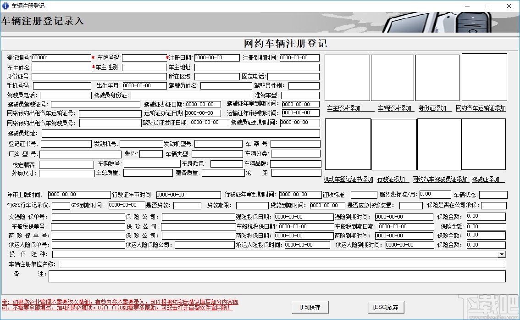Click the 驾驶员地址 input field

[181, 134]
